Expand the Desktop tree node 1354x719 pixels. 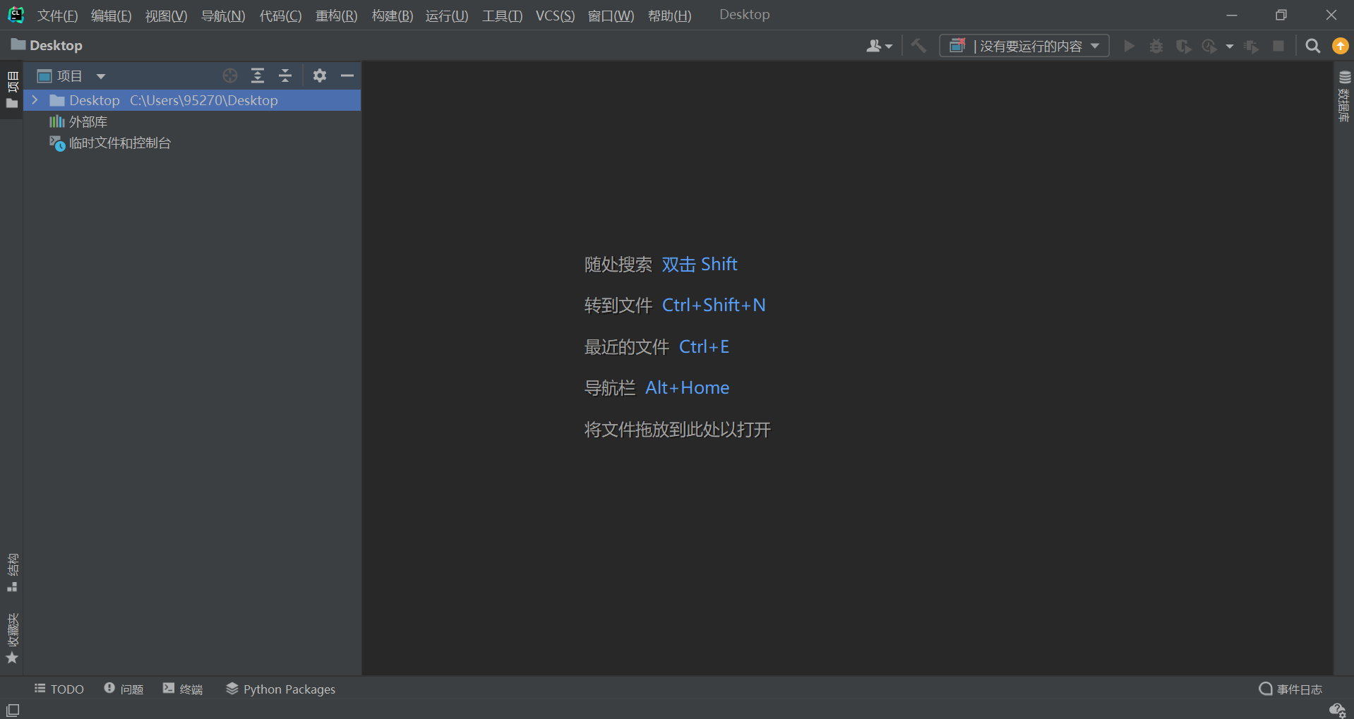point(35,100)
